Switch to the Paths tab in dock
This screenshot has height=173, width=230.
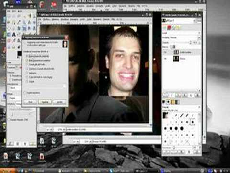tap(173, 28)
